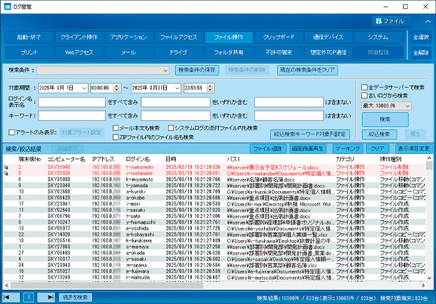Click マーキング button
Image resolution: width=436 pixels, height=304 pixels.
tap(348, 149)
